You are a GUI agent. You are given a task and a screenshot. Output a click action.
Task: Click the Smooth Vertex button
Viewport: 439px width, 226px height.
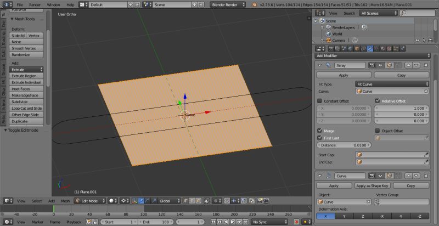coord(26,48)
